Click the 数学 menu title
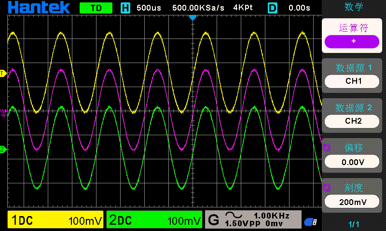The image size is (386, 231). click(354, 7)
